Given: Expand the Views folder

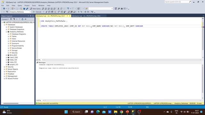Looking at the screenshot, I should click(x=9, y=39).
